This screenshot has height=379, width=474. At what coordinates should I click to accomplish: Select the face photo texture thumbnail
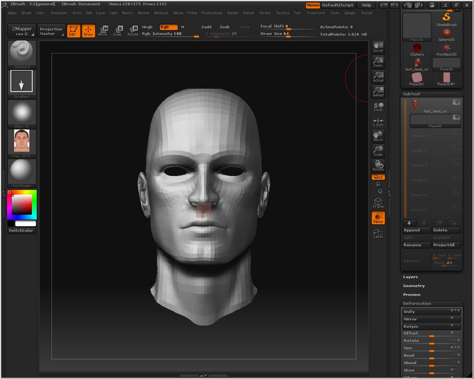coord(22,141)
